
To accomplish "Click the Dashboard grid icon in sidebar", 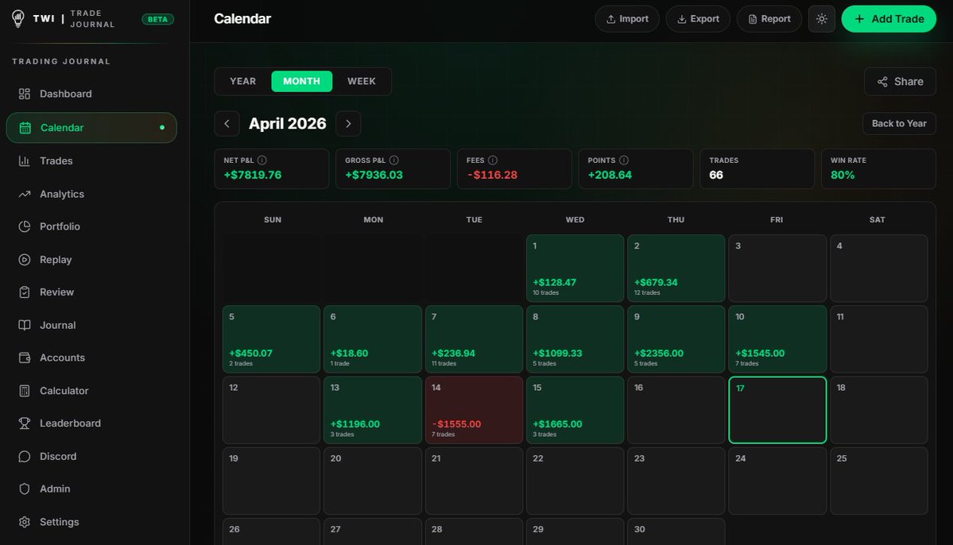I will pyautogui.click(x=25, y=94).
